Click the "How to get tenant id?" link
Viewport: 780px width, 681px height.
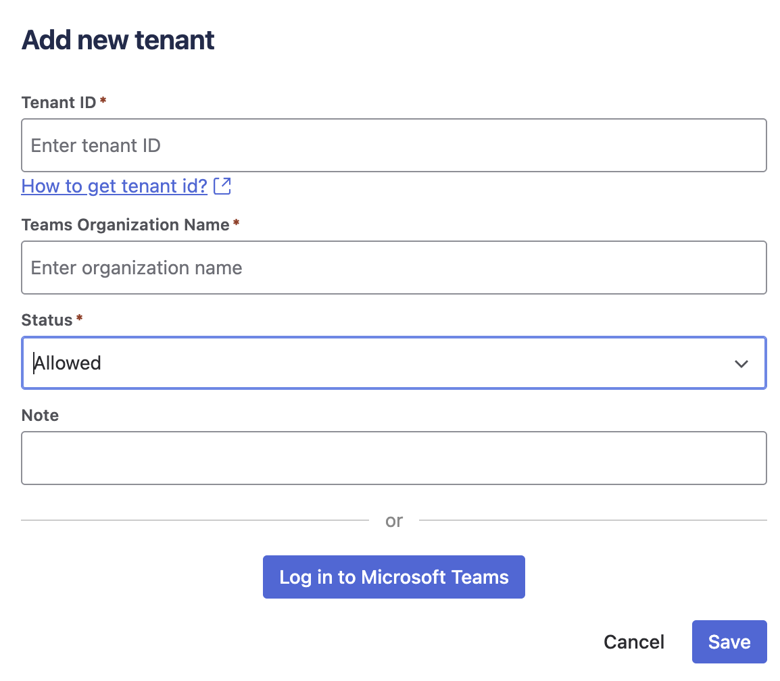114,186
